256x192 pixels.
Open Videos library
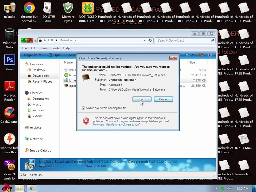point(35,116)
